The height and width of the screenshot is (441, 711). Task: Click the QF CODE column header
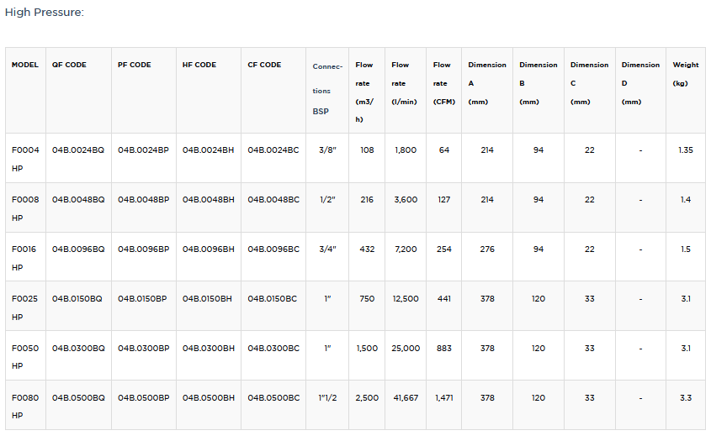69,65
